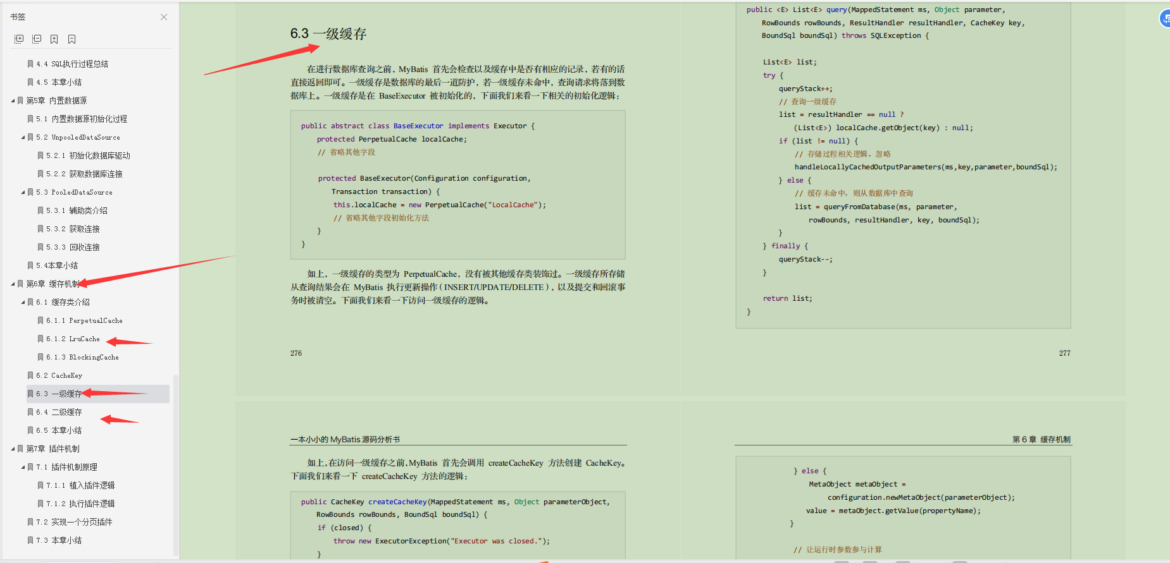Click the expand all bookmarks icon

tap(19, 39)
